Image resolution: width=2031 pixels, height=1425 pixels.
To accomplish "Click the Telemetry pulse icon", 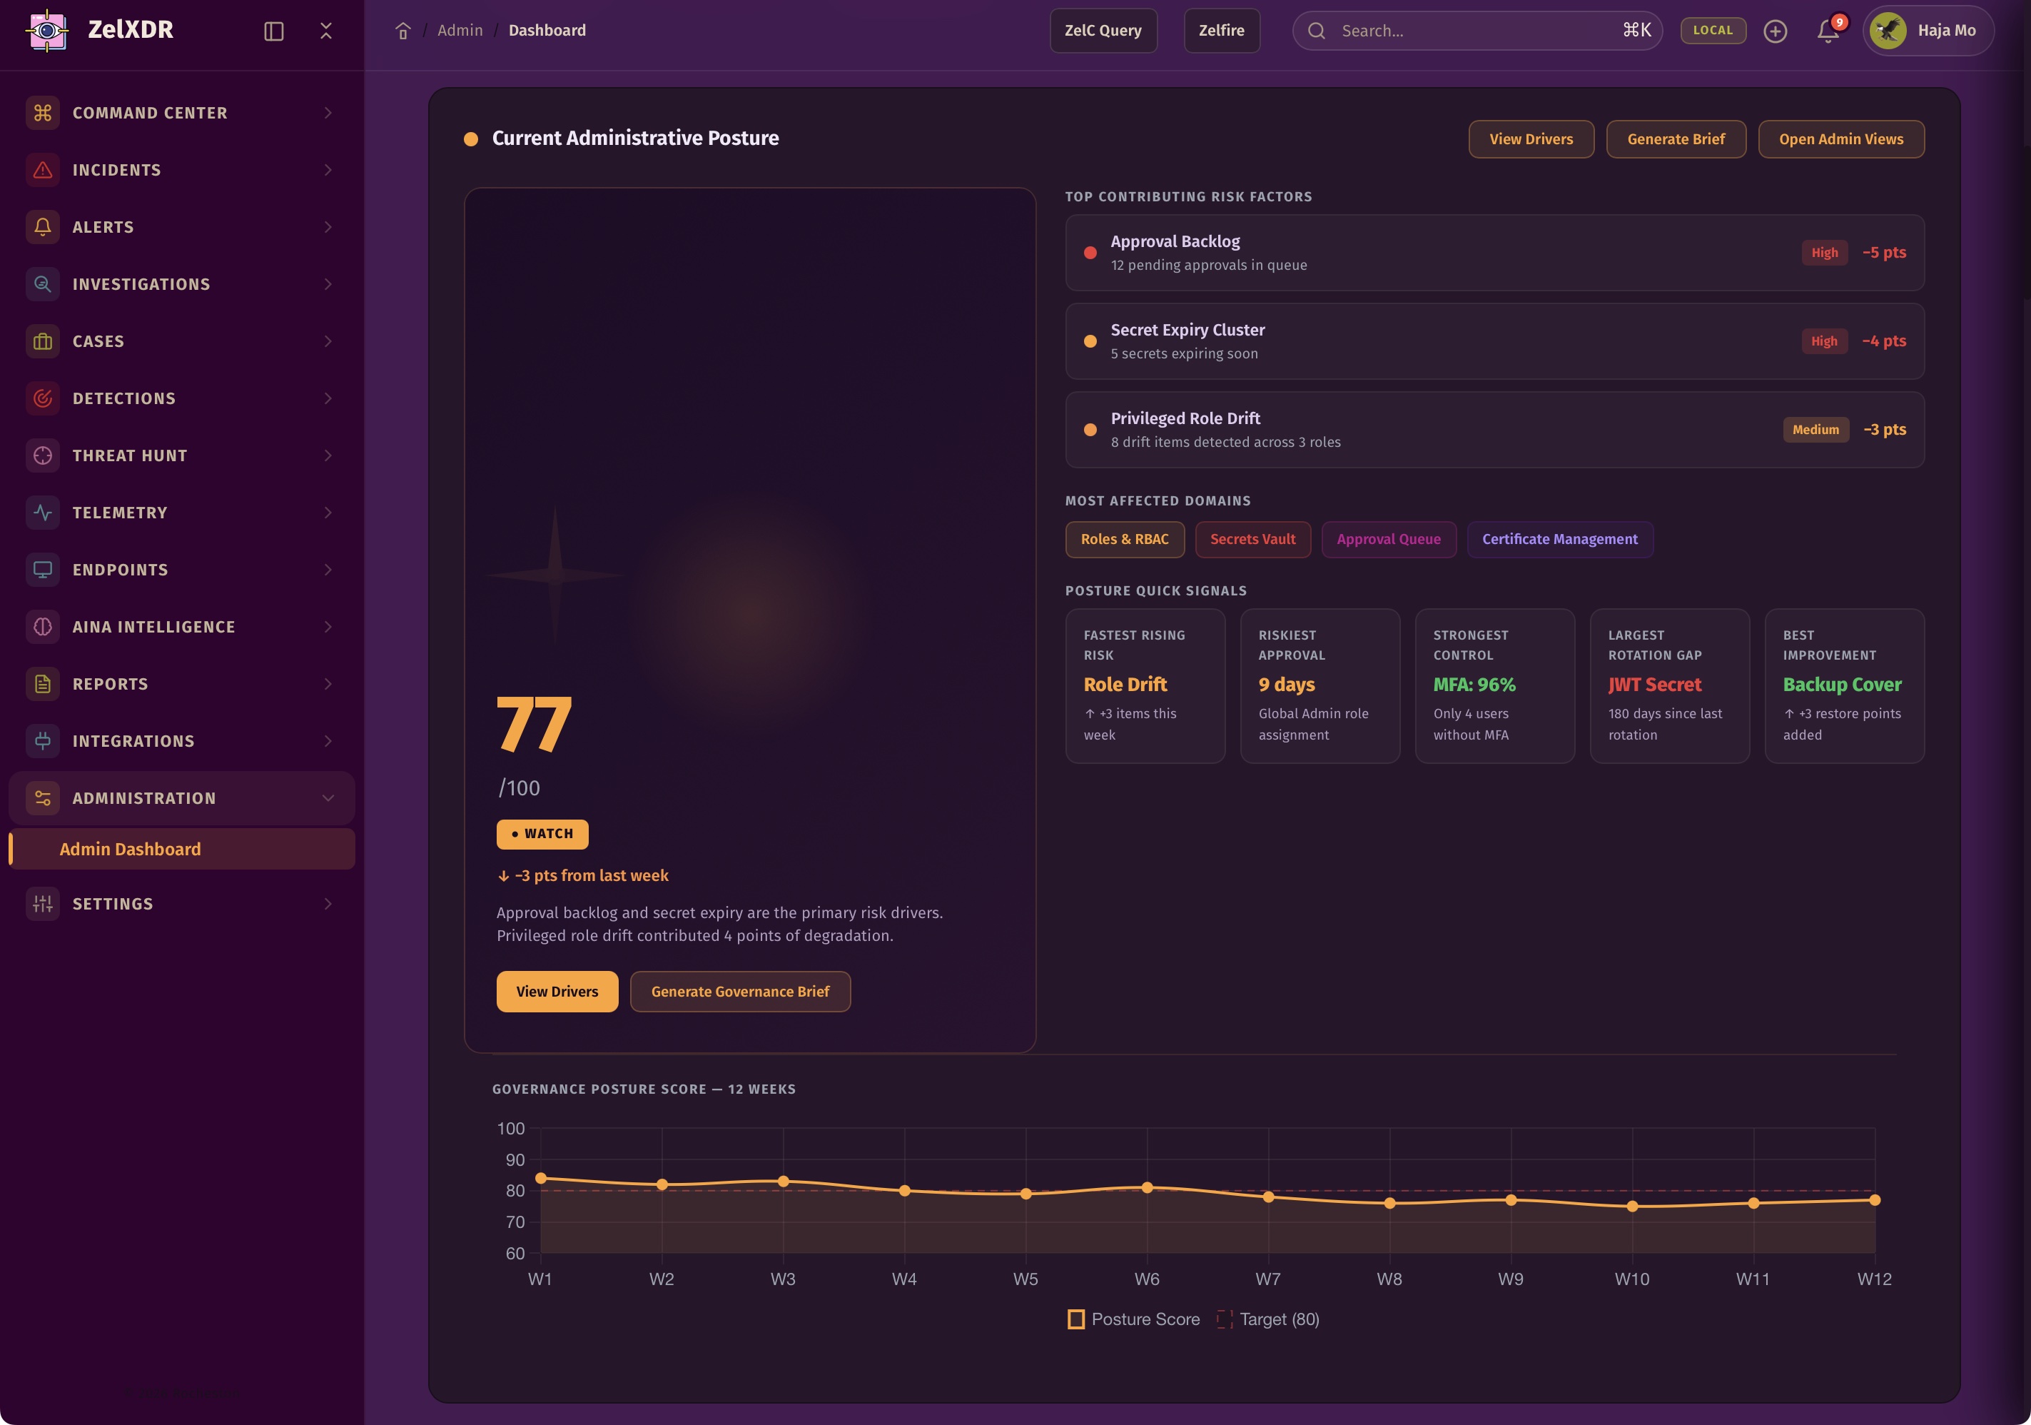I will coord(42,513).
